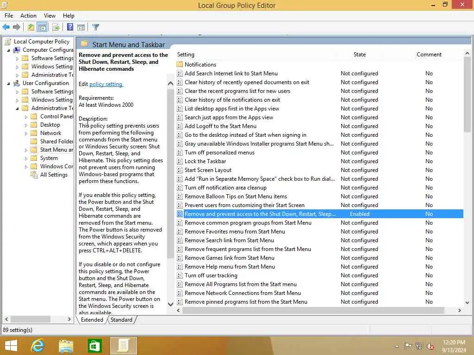
Task: Sort by the State column header
Action: [x=359, y=55]
